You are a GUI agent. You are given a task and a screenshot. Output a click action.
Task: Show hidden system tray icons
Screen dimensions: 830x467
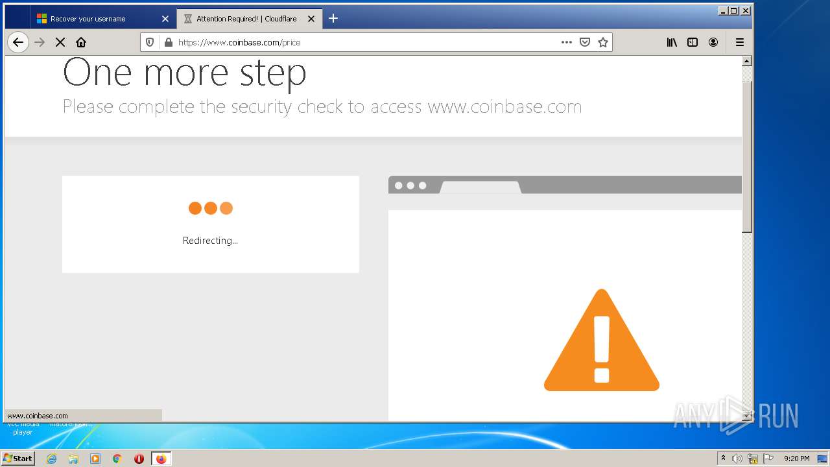click(x=723, y=459)
